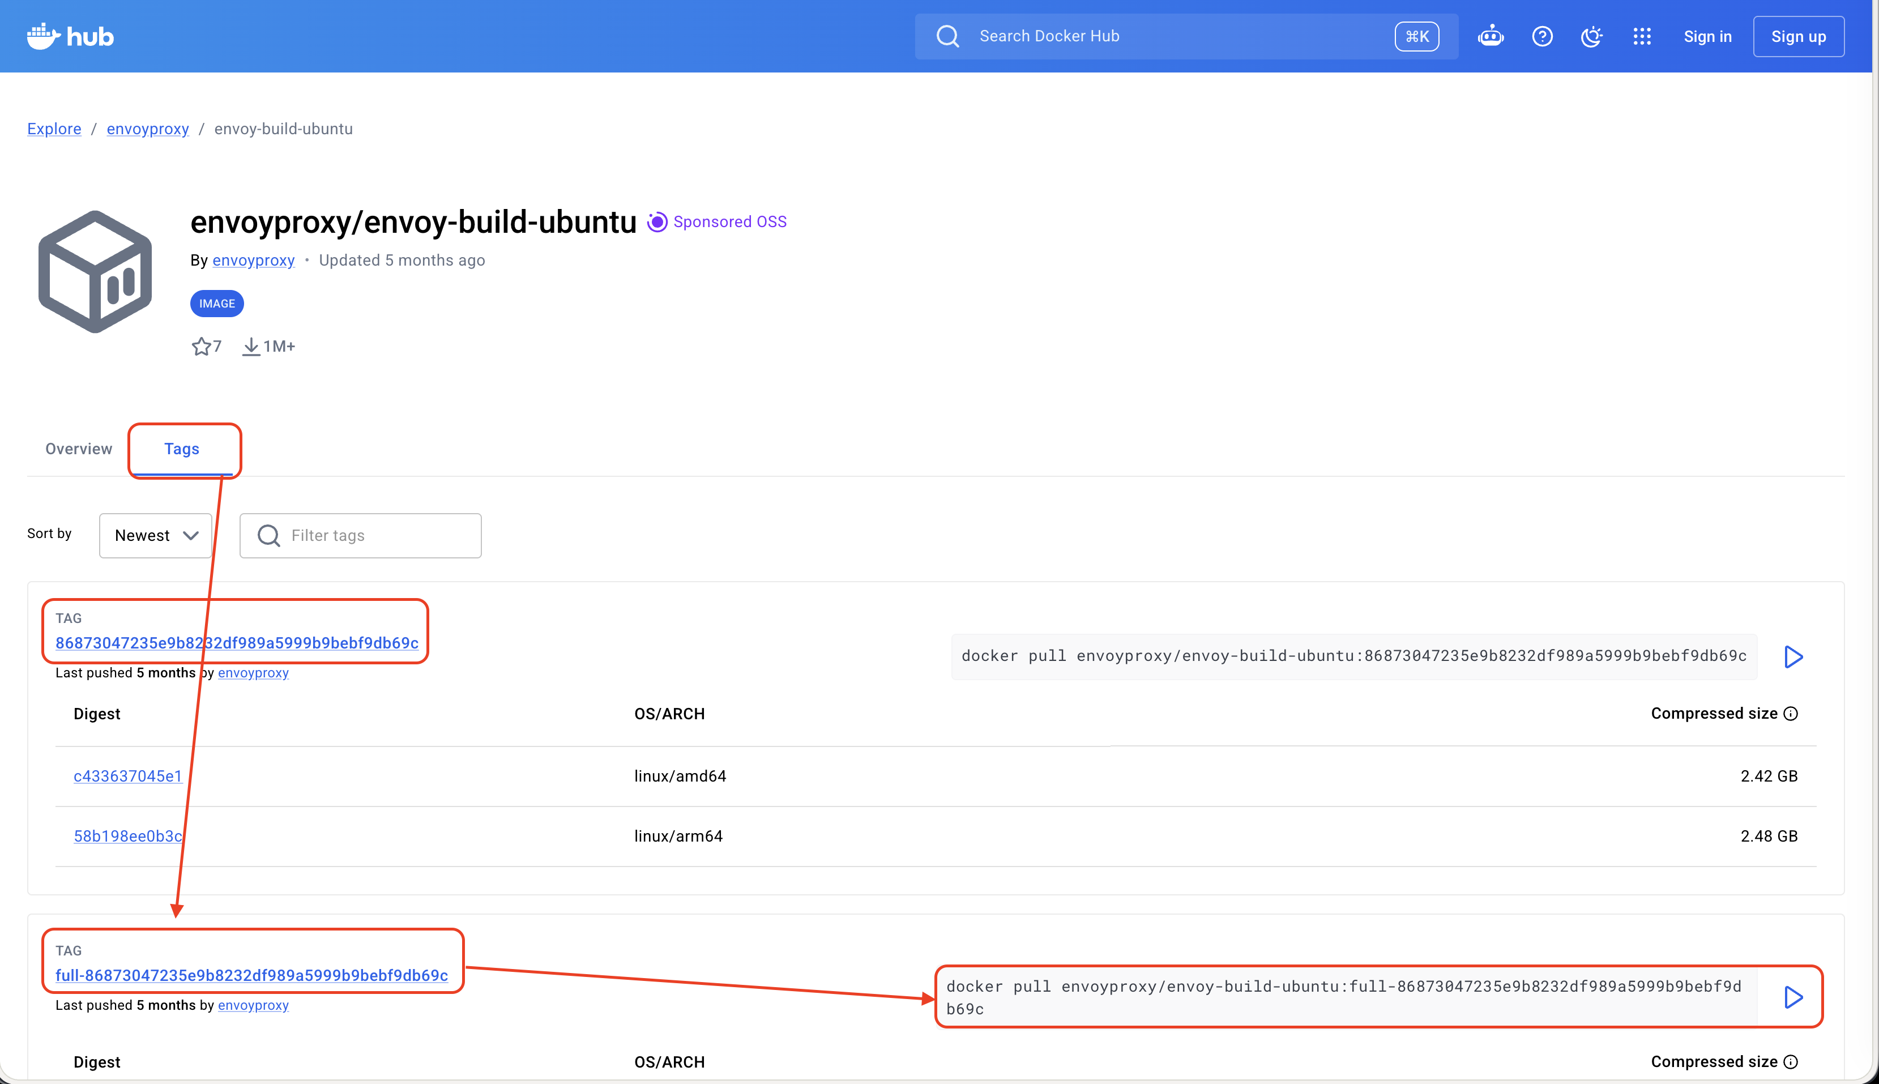Open the apps grid menu icon
Screen dimensions: 1879x1084
(1642, 36)
